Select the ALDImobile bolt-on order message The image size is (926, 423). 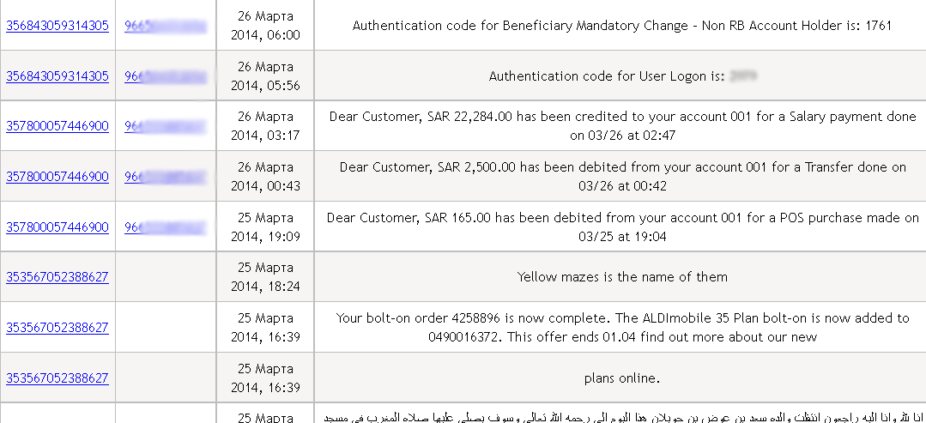[622, 327]
